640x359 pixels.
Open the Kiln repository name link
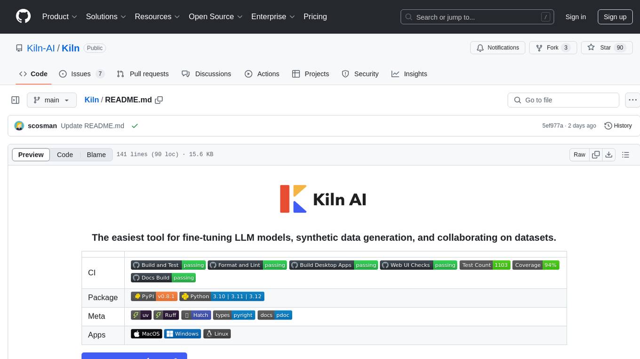click(71, 48)
